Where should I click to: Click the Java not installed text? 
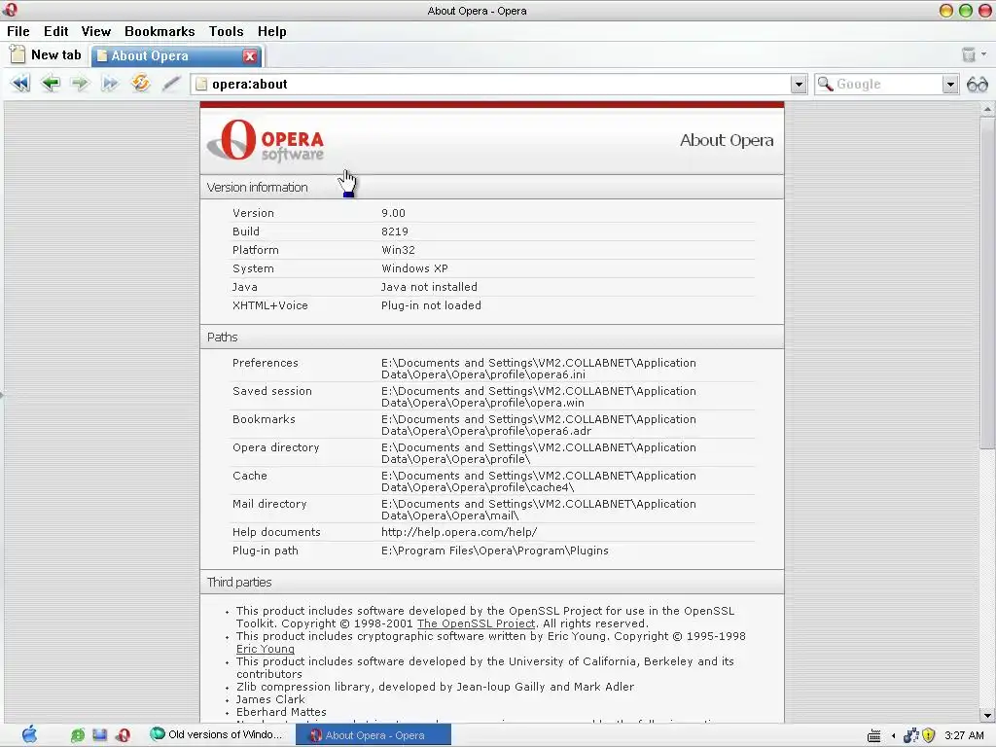point(429,287)
